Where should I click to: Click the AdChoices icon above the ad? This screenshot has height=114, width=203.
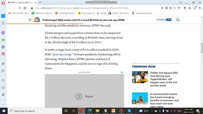coord(122,73)
